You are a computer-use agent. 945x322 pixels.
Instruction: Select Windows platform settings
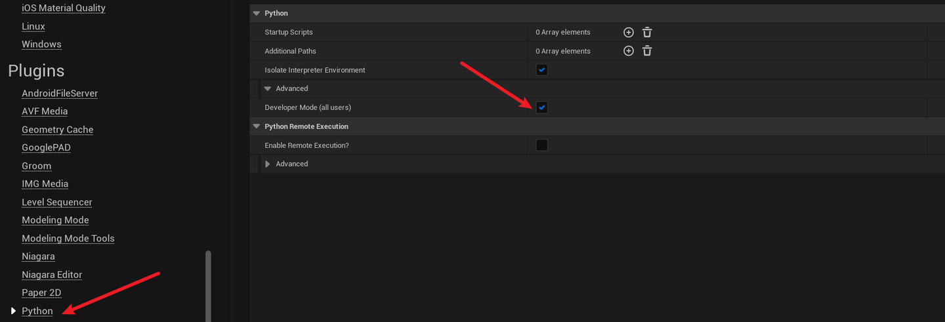coord(41,45)
